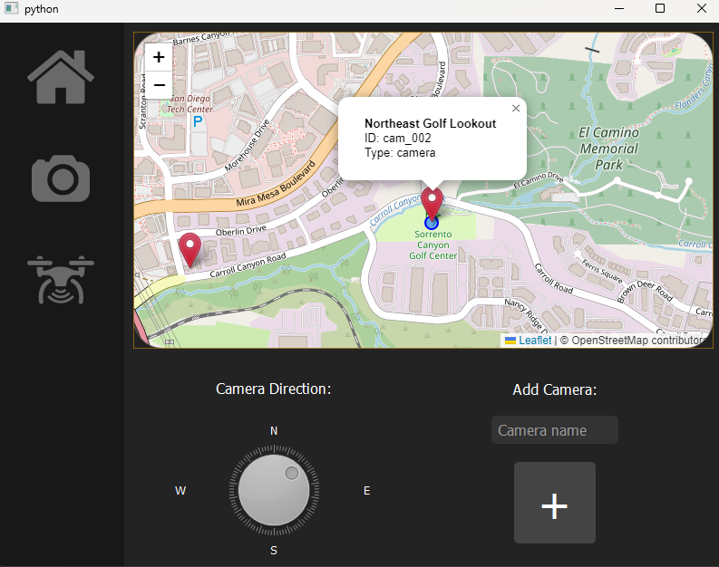Click the El Camino Memorial Park label

608,149
